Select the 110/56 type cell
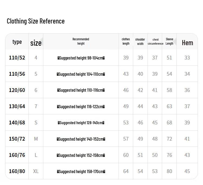Screen dimensions: 203x185 tap(17, 74)
